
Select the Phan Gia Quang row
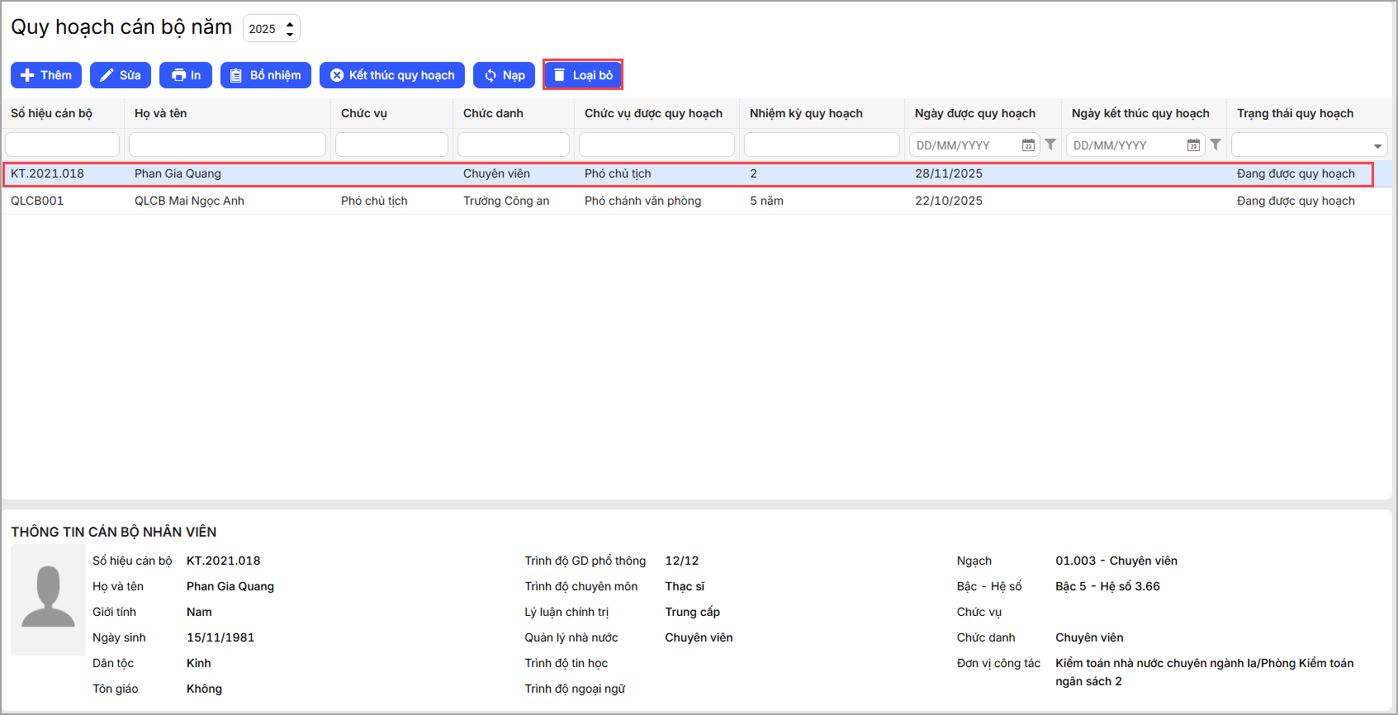178,173
